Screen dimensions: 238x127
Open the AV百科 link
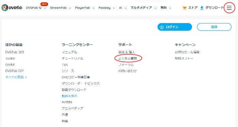[67, 102]
